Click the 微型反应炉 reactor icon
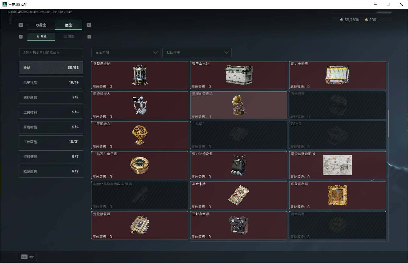 click(x=140, y=75)
